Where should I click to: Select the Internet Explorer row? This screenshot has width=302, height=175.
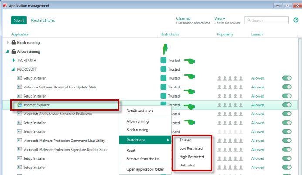[150, 105]
